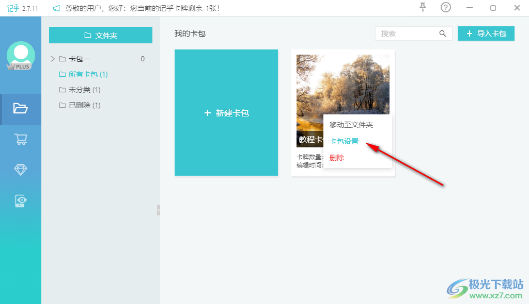Open the help question mark icon

click(x=446, y=7)
